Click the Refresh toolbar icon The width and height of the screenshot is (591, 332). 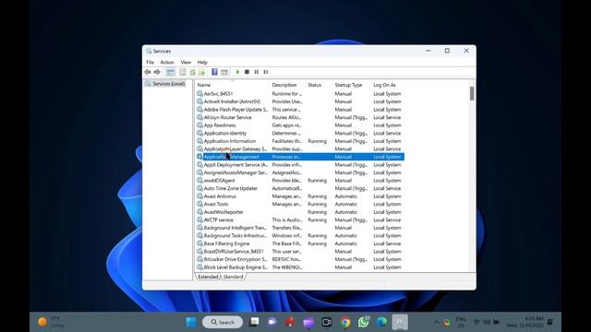pos(193,72)
